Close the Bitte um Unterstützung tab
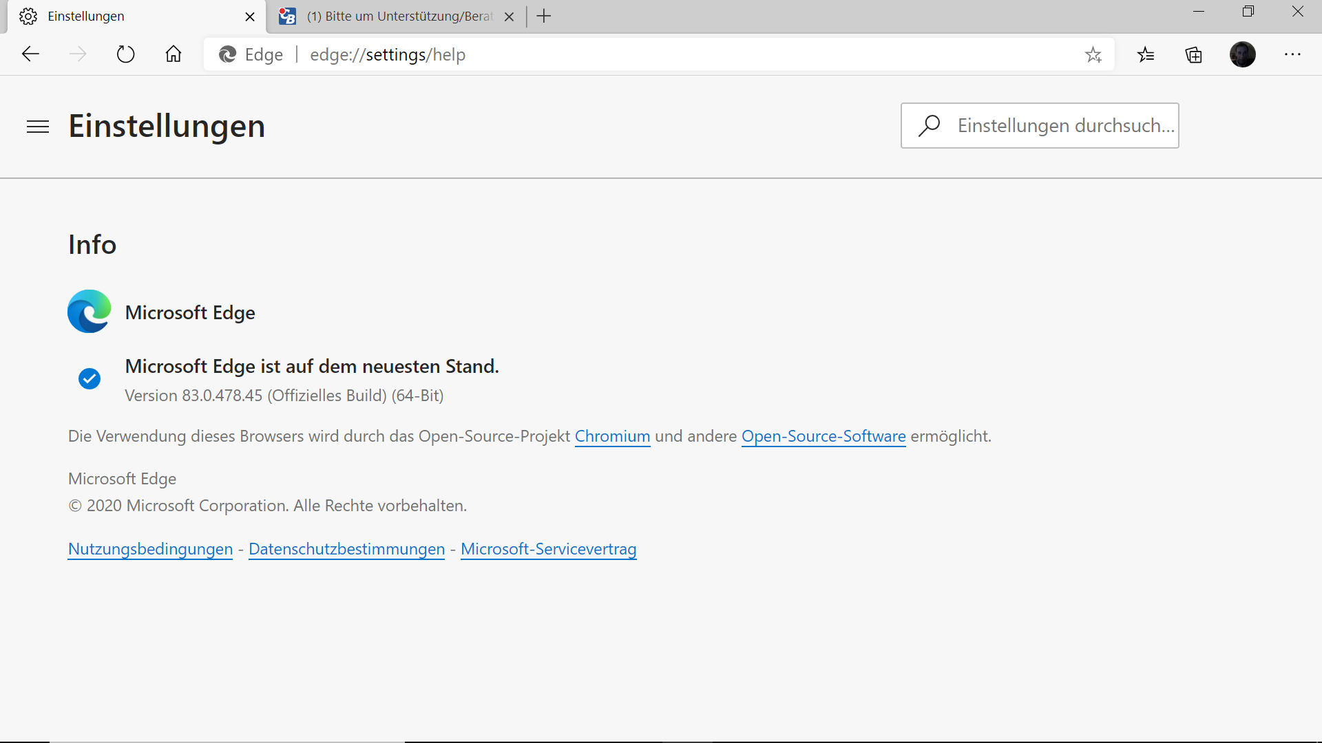 click(509, 17)
